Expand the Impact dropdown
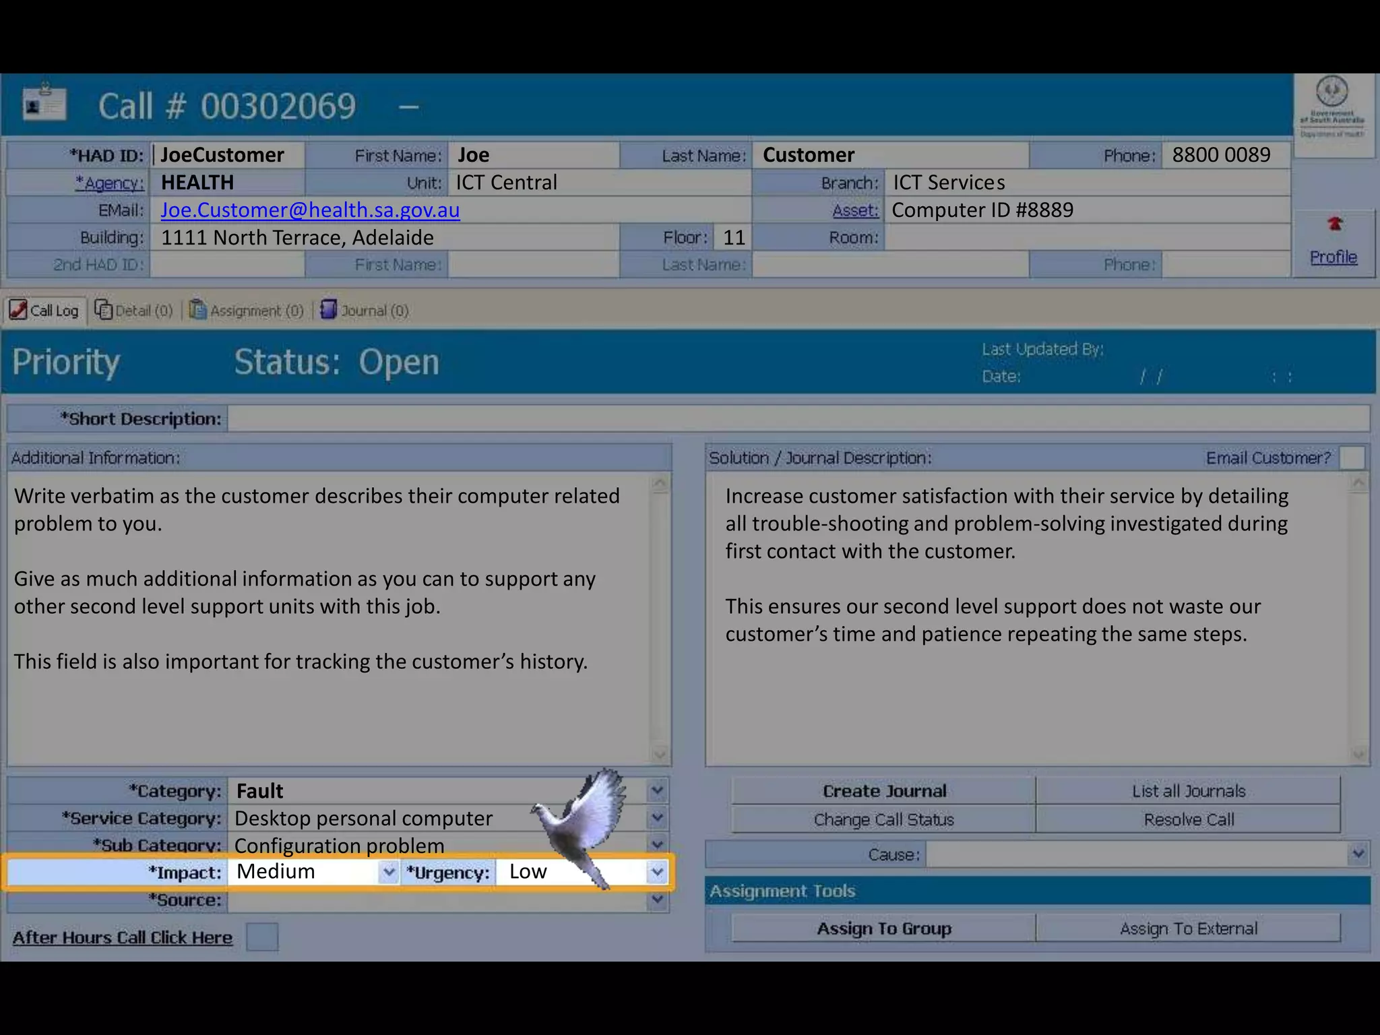 (388, 873)
